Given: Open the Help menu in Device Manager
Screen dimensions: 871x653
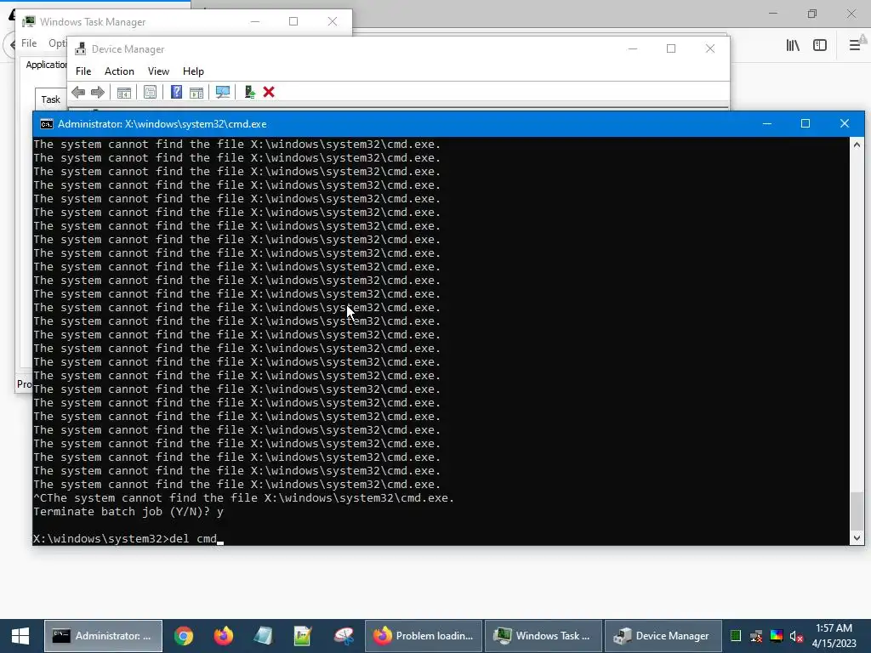Looking at the screenshot, I should [193, 71].
